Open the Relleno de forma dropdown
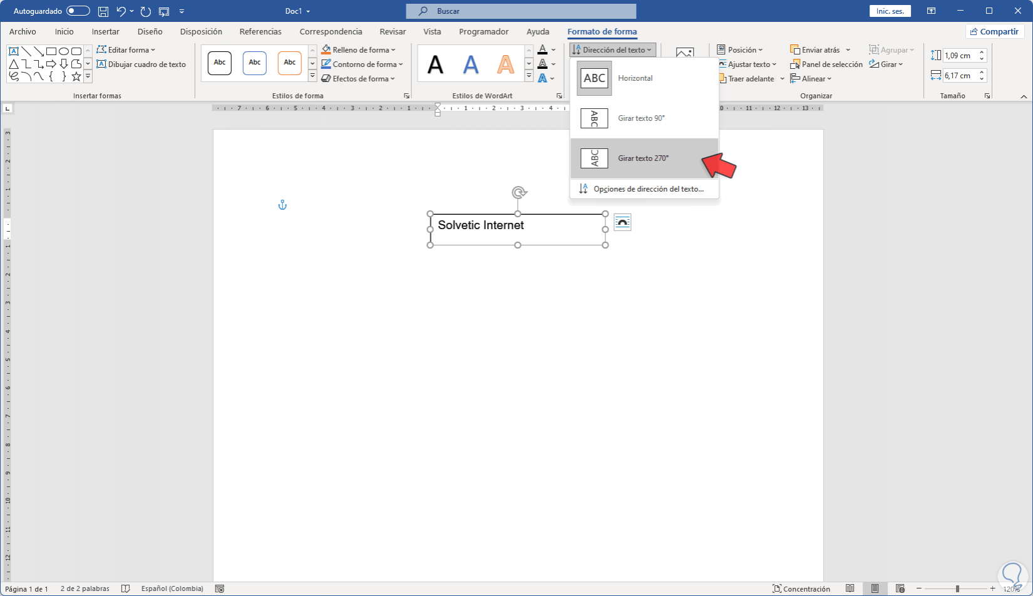 pyautogui.click(x=359, y=50)
